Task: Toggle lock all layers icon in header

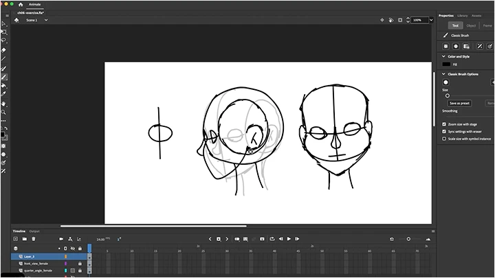Action: (80, 248)
